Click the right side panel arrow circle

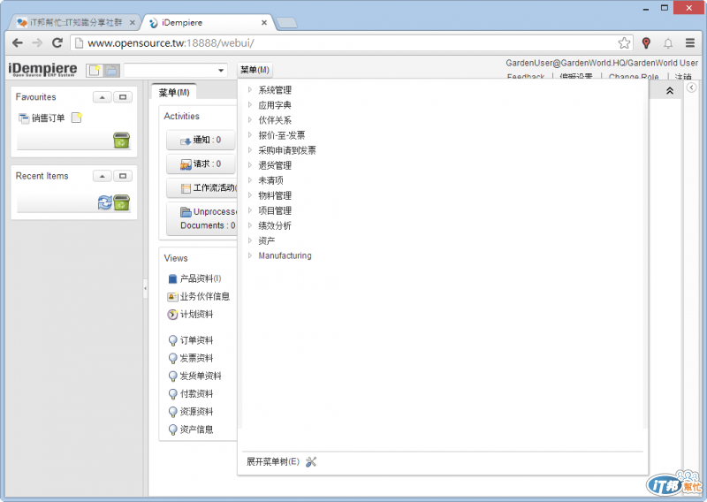click(x=691, y=87)
